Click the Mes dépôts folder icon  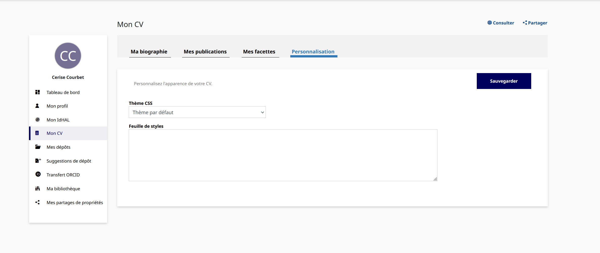(x=38, y=147)
